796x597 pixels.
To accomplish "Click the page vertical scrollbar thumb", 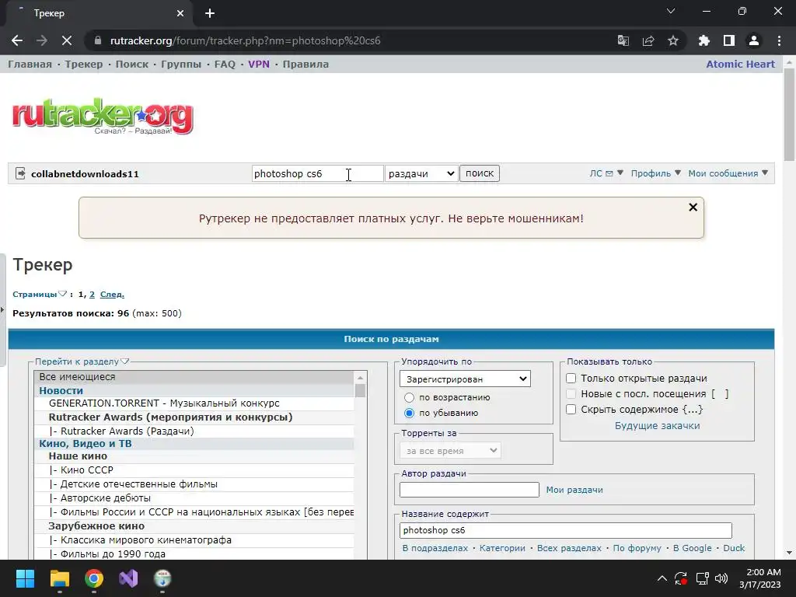I will coord(789,115).
